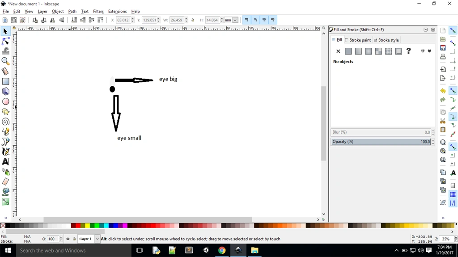Activate the Text tool

5,161
